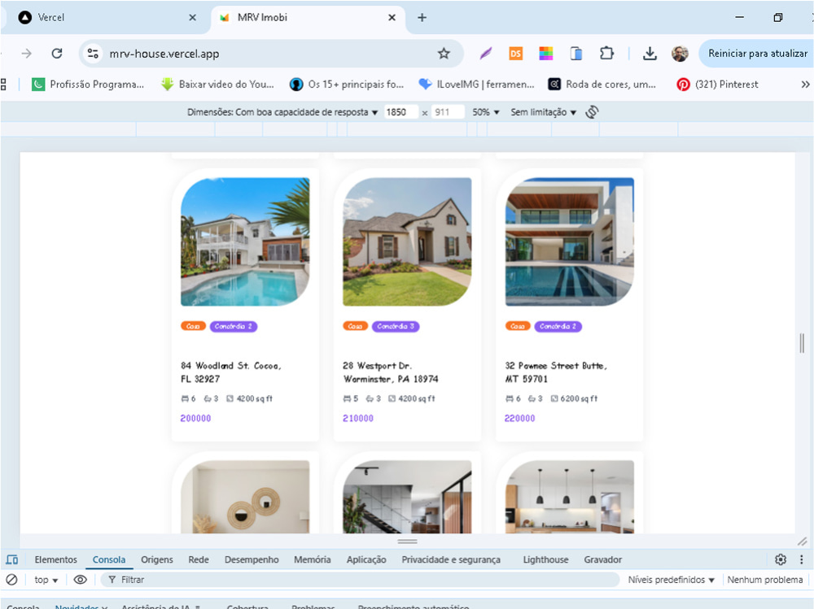Open the Sem limitação throttling dropdown
The width and height of the screenshot is (814, 609).
point(543,112)
